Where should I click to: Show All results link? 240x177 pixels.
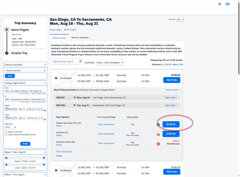tap(182, 65)
